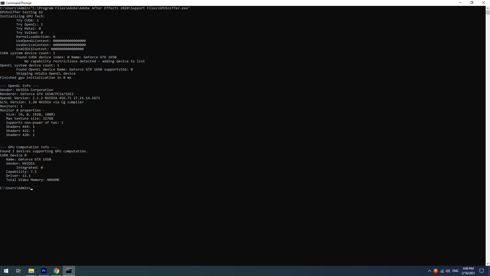
Task: Click the 'Try Metal: 0' line
Action: click(x=29, y=29)
